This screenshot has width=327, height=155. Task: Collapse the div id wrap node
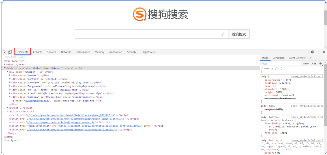point(7,72)
